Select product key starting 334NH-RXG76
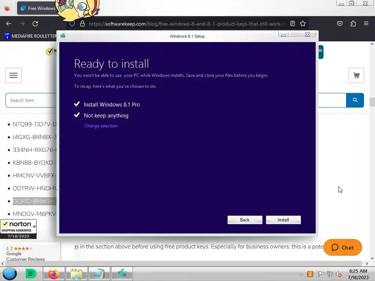 pos(34,150)
